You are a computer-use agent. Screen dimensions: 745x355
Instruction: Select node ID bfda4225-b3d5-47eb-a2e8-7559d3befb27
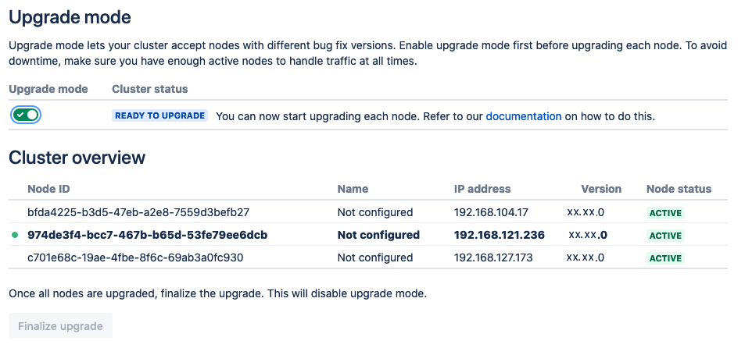[x=138, y=212]
